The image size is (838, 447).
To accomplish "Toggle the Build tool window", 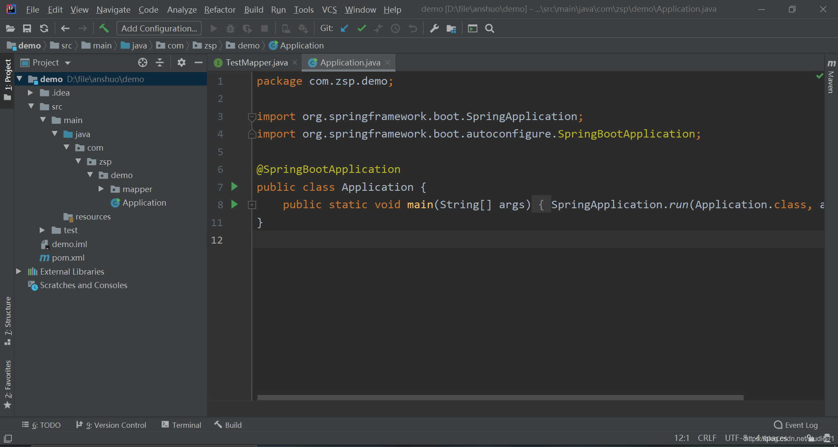I will (228, 425).
